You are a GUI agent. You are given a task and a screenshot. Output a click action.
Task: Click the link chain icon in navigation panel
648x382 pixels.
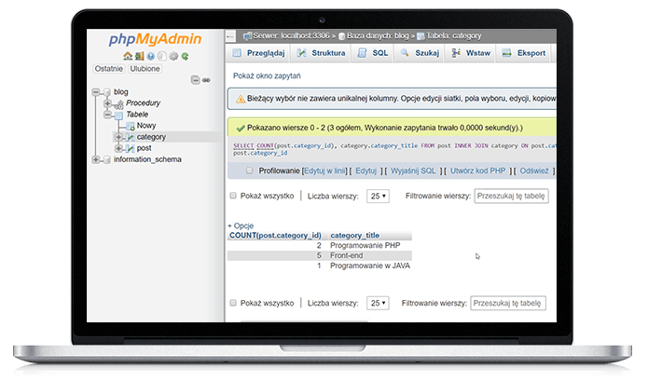pyautogui.click(x=206, y=81)
